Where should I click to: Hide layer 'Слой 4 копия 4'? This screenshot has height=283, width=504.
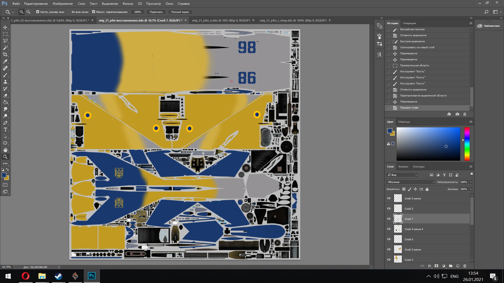389,229
